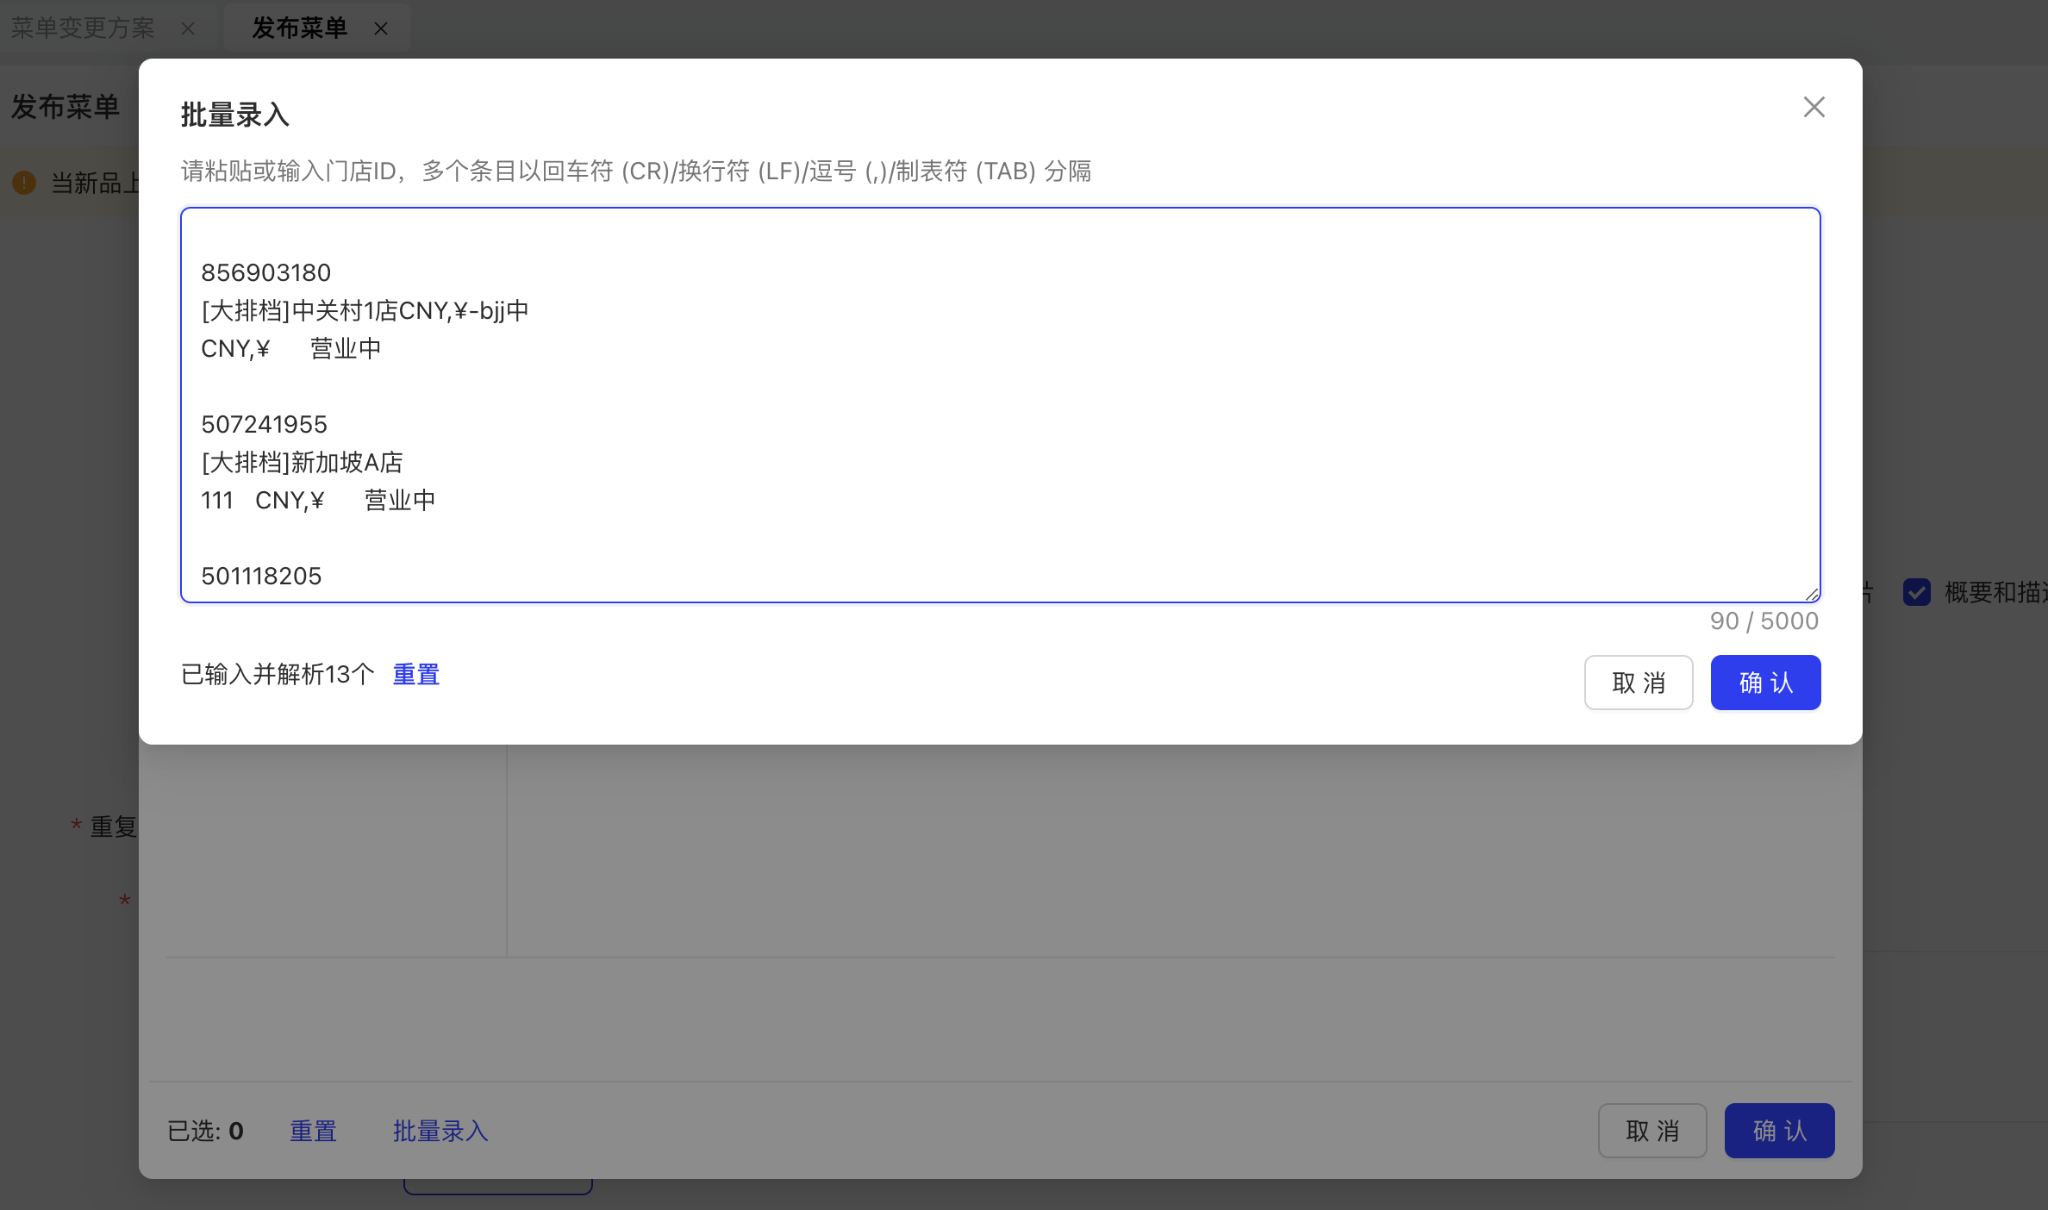Click the dimmed 取消 button in the bottom bar
This screenshot has height=1210, width=2048.
tap(1652, 1131)
